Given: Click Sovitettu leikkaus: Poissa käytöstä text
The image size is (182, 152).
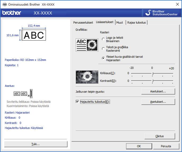Looking at the screenshot, I should 28,102.
